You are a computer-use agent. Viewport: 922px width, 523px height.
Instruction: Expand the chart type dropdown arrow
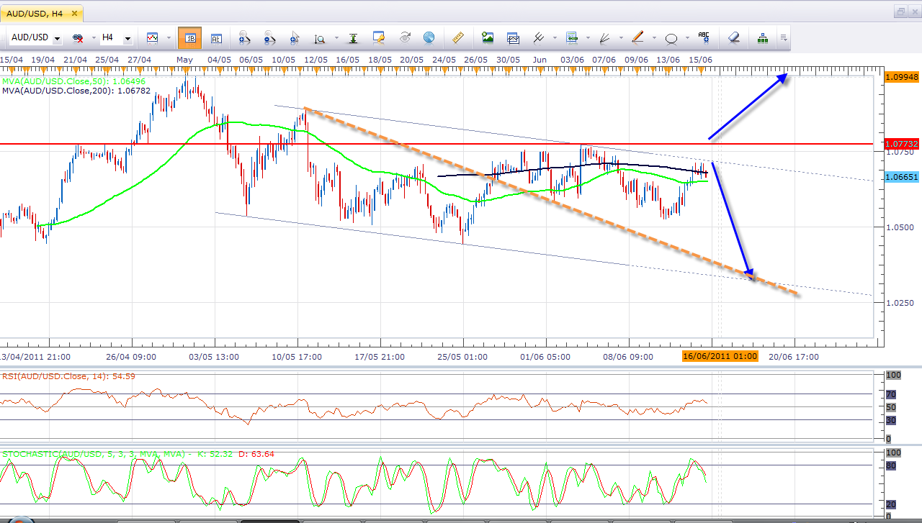(169, 37)
